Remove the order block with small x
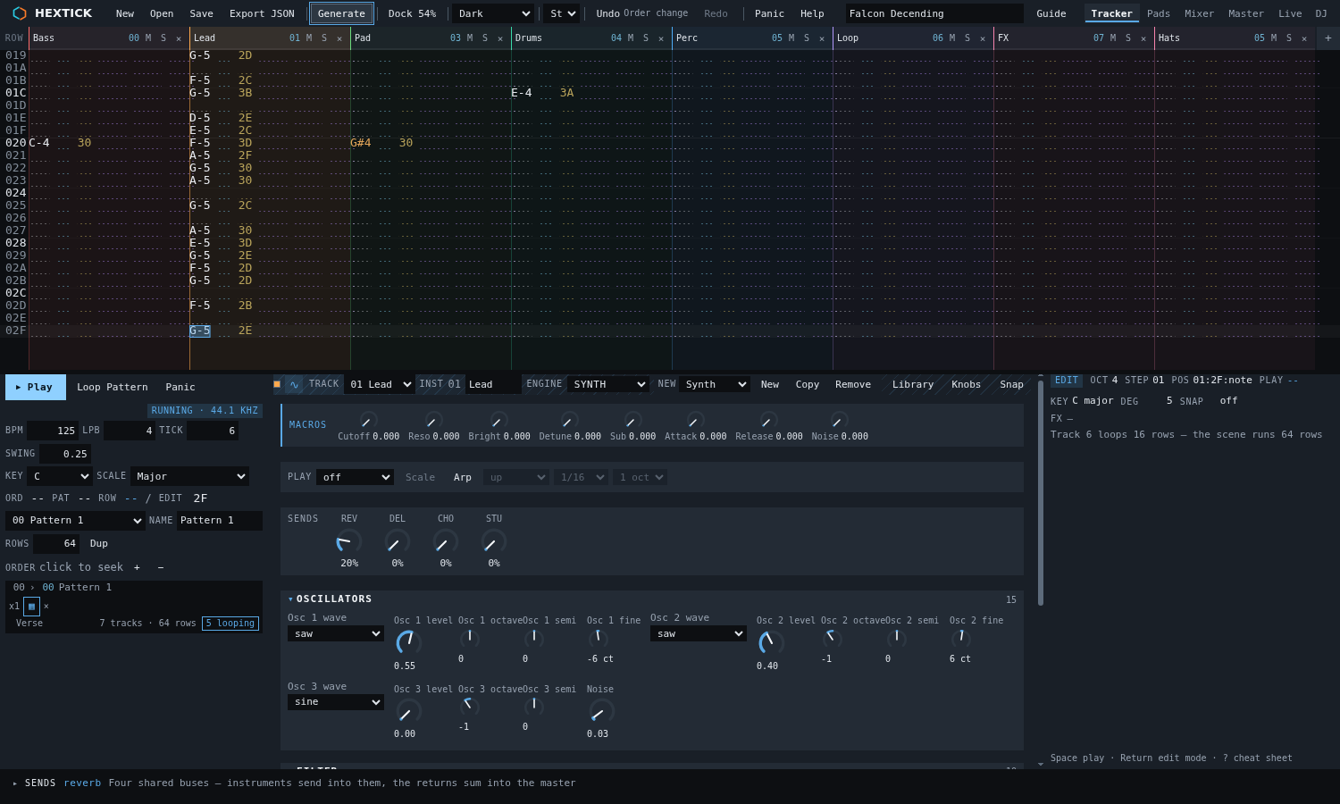Image resolution: width=1340 pixels, height=804 pixels. click(46, 607)
